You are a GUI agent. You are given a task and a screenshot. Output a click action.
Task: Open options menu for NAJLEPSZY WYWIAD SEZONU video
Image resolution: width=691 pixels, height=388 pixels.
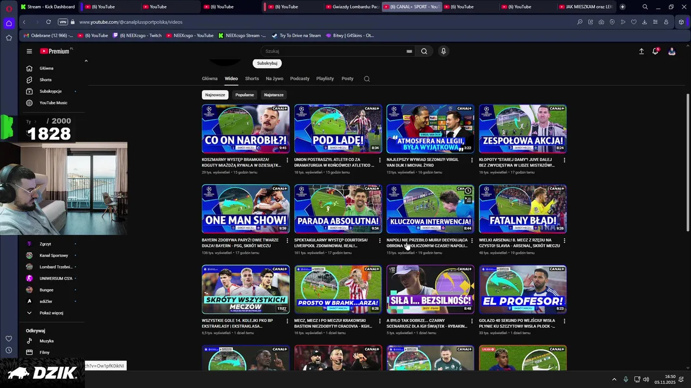click(x=472, y=160)
